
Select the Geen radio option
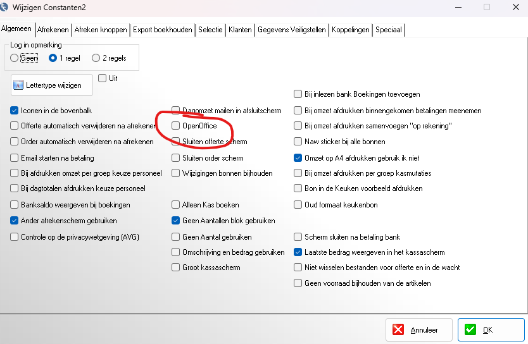[15, 58]
